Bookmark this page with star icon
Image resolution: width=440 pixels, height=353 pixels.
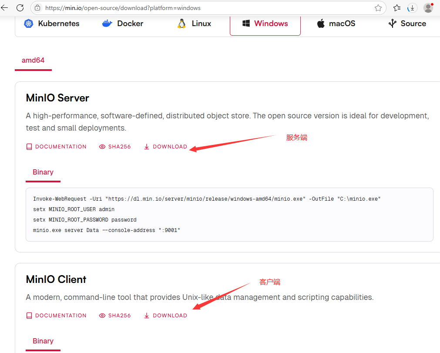pyautogui.click(x=378, y=8)
